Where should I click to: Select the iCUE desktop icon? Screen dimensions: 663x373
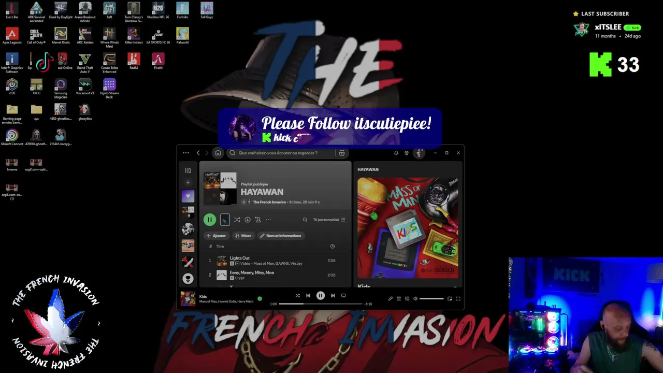point(12,87)
